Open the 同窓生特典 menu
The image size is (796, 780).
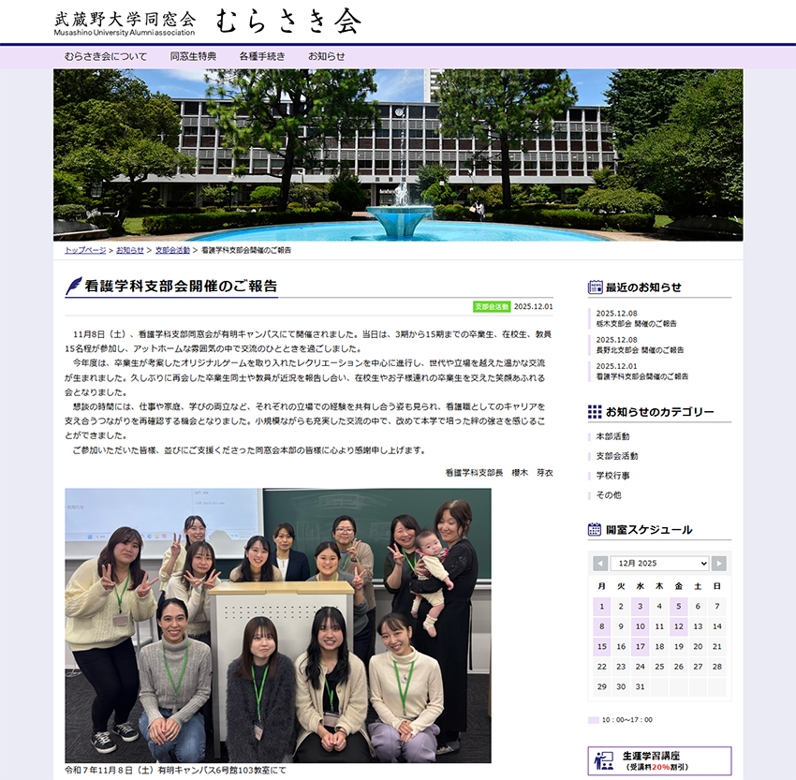pos(193,56)
